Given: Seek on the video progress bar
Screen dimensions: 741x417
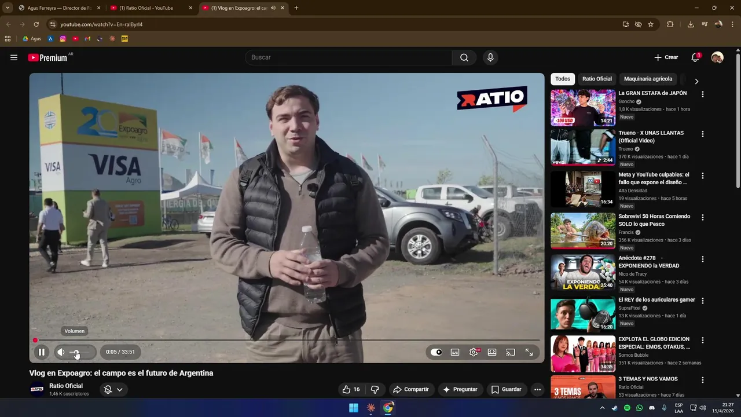Looking at the screenshot, I should coord(287,340).
